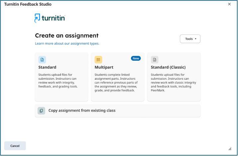Click the blue document icon on Standard card

click(x=42, y=60)
